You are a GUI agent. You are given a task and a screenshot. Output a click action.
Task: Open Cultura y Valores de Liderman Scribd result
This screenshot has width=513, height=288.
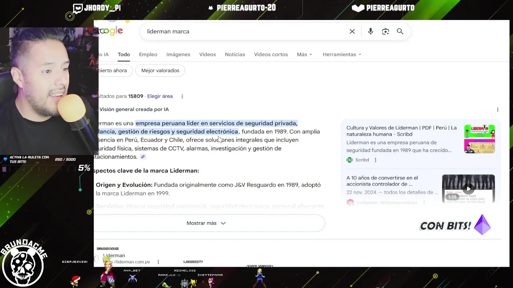(x=401, y=131)
